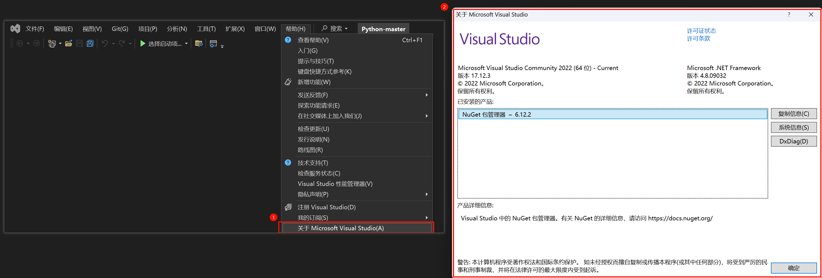Image resolution: width=822 pixels, height=278 pixels.
Task: Click the start window home icon
Action: (x=213, y=43)
